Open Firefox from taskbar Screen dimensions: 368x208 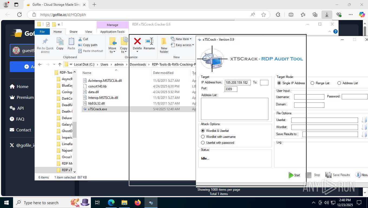(x=138, y=203)
